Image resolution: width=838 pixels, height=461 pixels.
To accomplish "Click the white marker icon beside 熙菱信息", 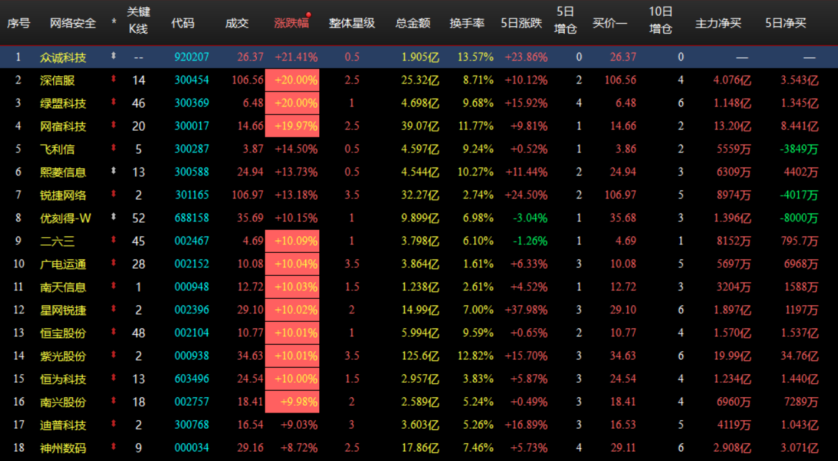I will point(114,171).
